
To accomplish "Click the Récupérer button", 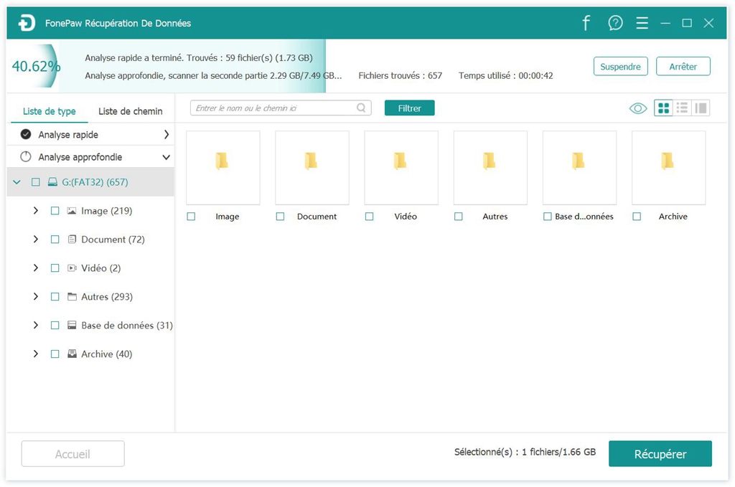I will point(660,454).
